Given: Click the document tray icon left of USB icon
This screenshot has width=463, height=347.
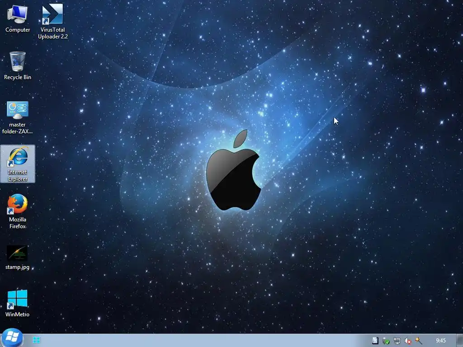Looking at the screenshot, I should click(x=375, y=341).
